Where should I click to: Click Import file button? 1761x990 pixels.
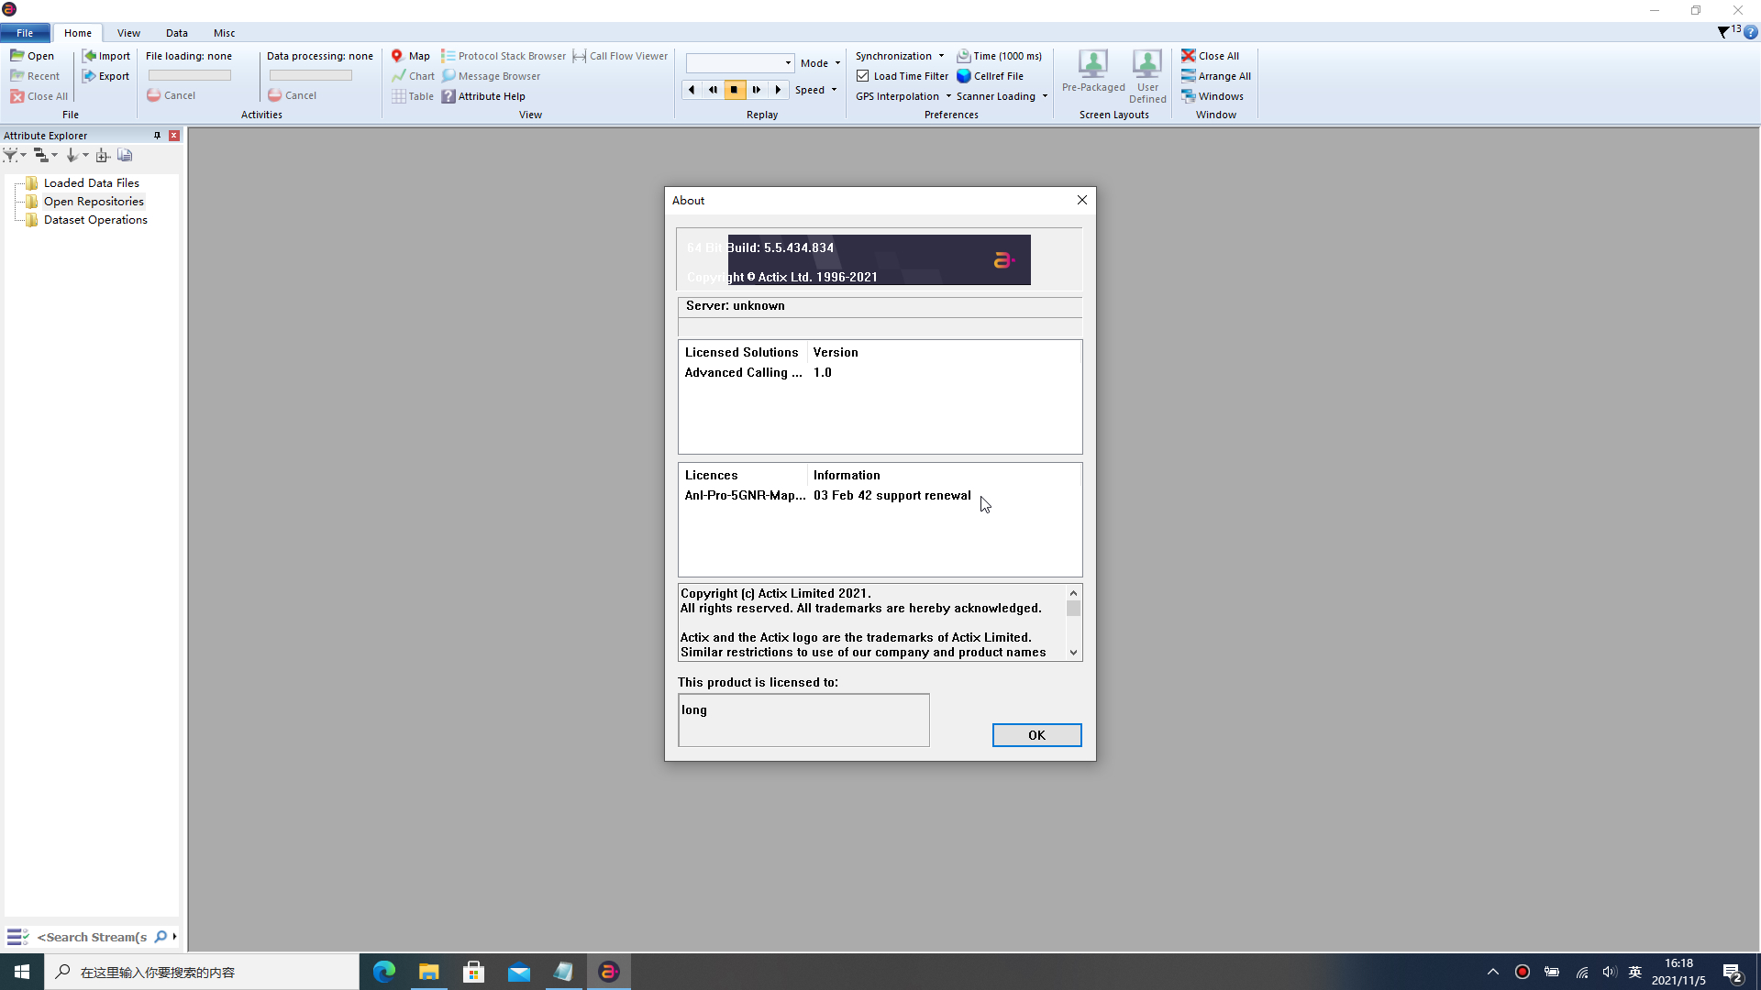pyautogui.click(x=106, y=56)
